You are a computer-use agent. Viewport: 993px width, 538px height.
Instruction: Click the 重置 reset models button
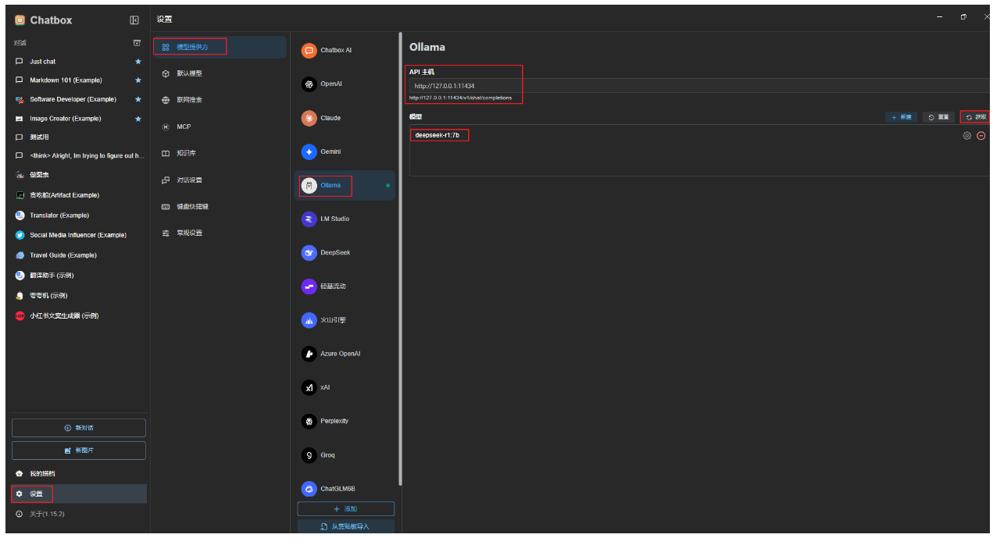[x=939, y=117]
